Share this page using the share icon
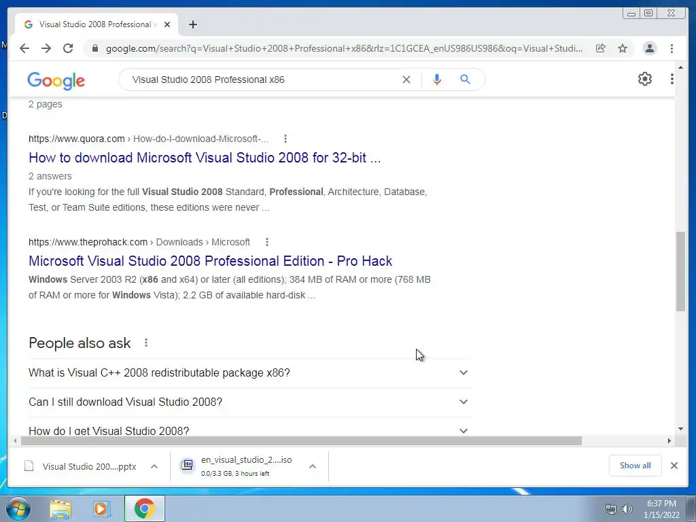This screenshot has width=696, height=522. click(601, 48)
